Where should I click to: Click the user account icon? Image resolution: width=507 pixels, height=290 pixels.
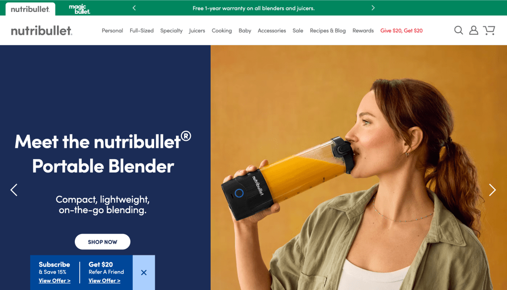click(x=474, y=30)
